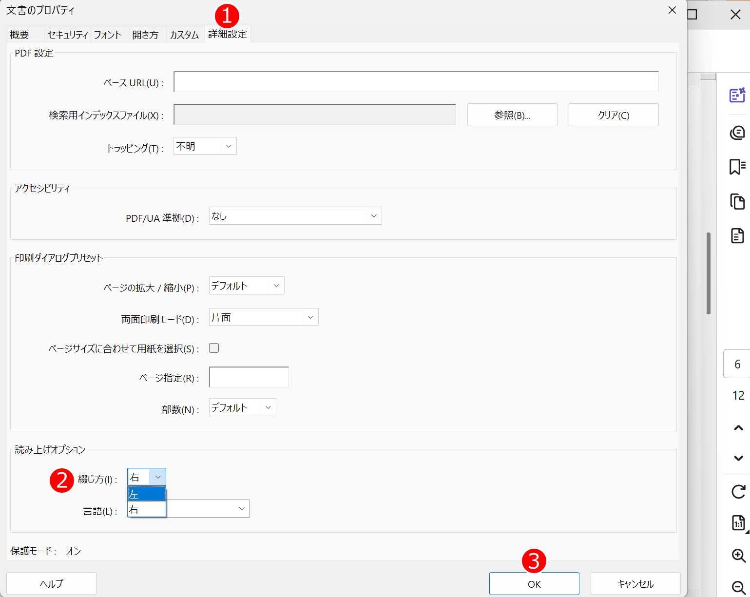Click the ページ指定 input field

249,377
